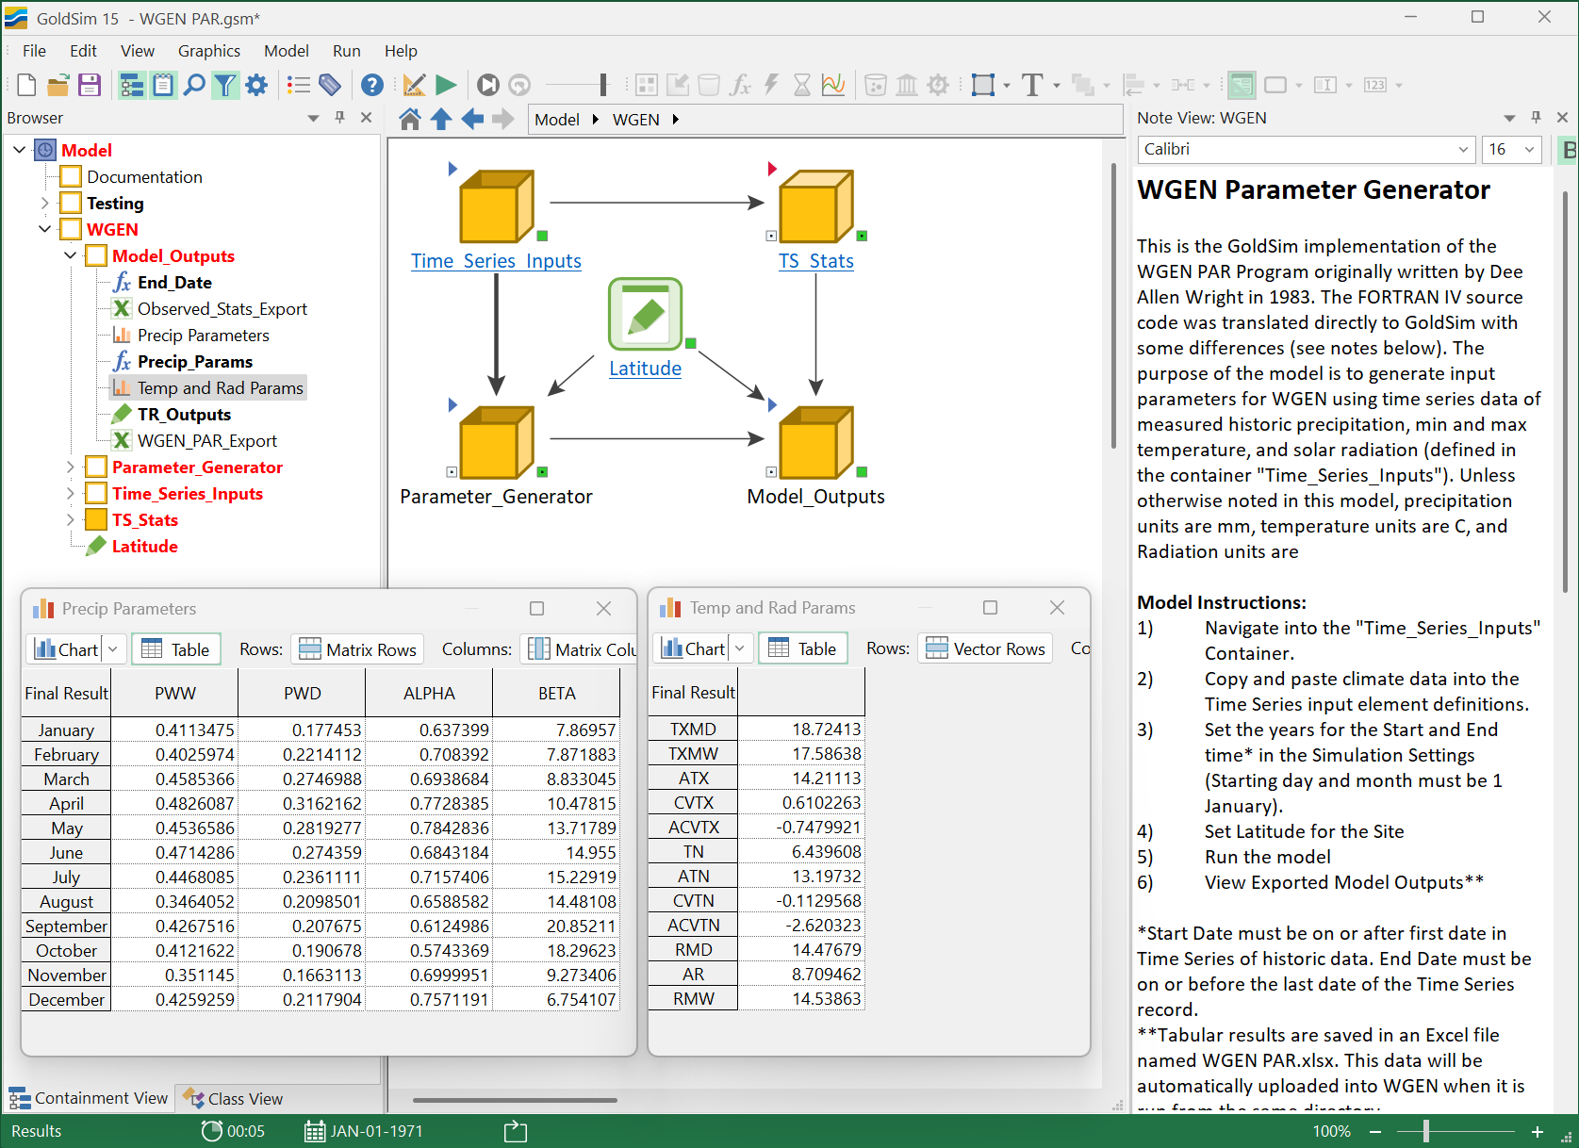
Task: Go to the home container icon
Action: coord(410,119)
